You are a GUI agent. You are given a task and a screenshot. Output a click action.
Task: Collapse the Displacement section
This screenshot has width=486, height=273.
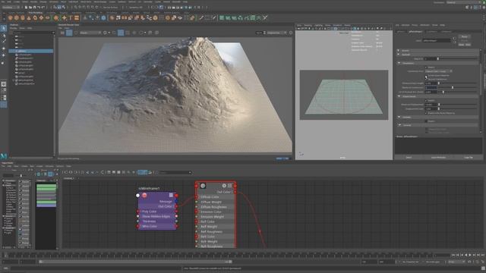click(x=399, y=96)
